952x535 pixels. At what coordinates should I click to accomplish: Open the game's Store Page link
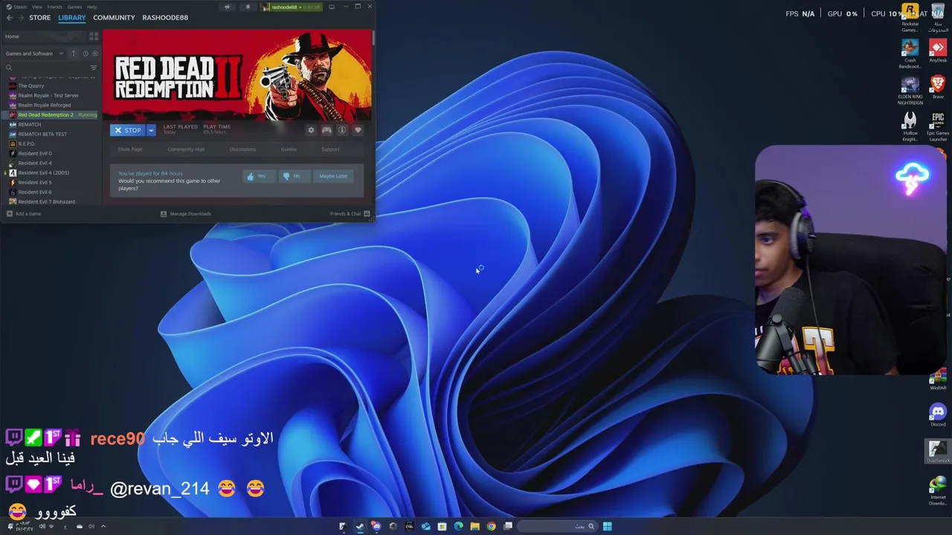(x=130, y=149)
